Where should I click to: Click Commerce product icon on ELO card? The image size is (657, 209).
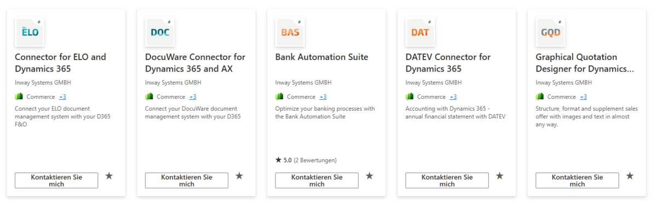coord(19,97)
